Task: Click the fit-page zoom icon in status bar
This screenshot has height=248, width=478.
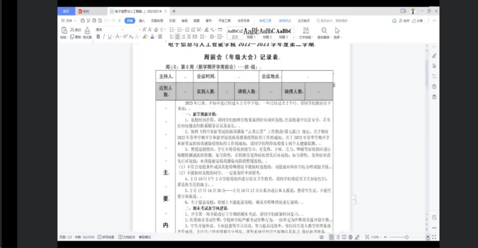Action: tap(368, 237)
